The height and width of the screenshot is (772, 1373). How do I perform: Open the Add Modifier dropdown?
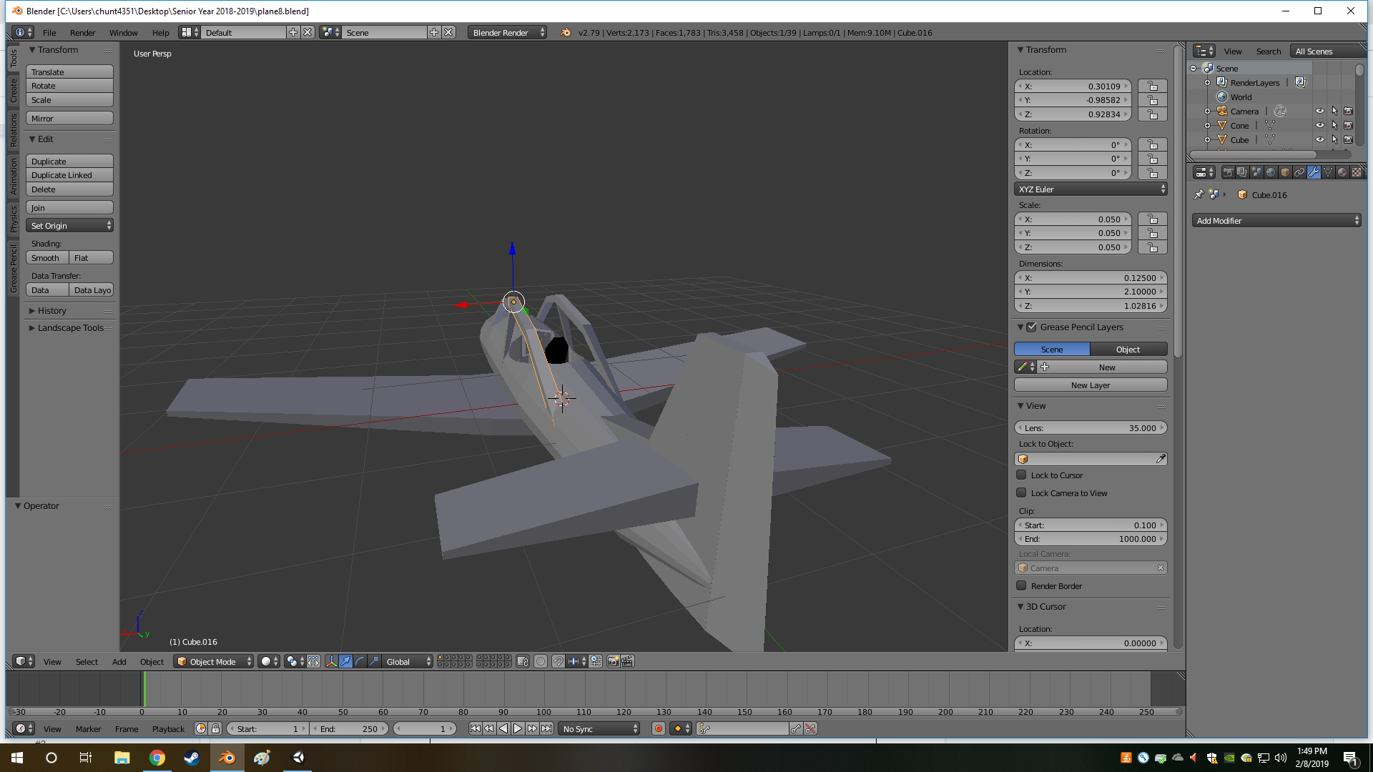(x=1276, y=221)
